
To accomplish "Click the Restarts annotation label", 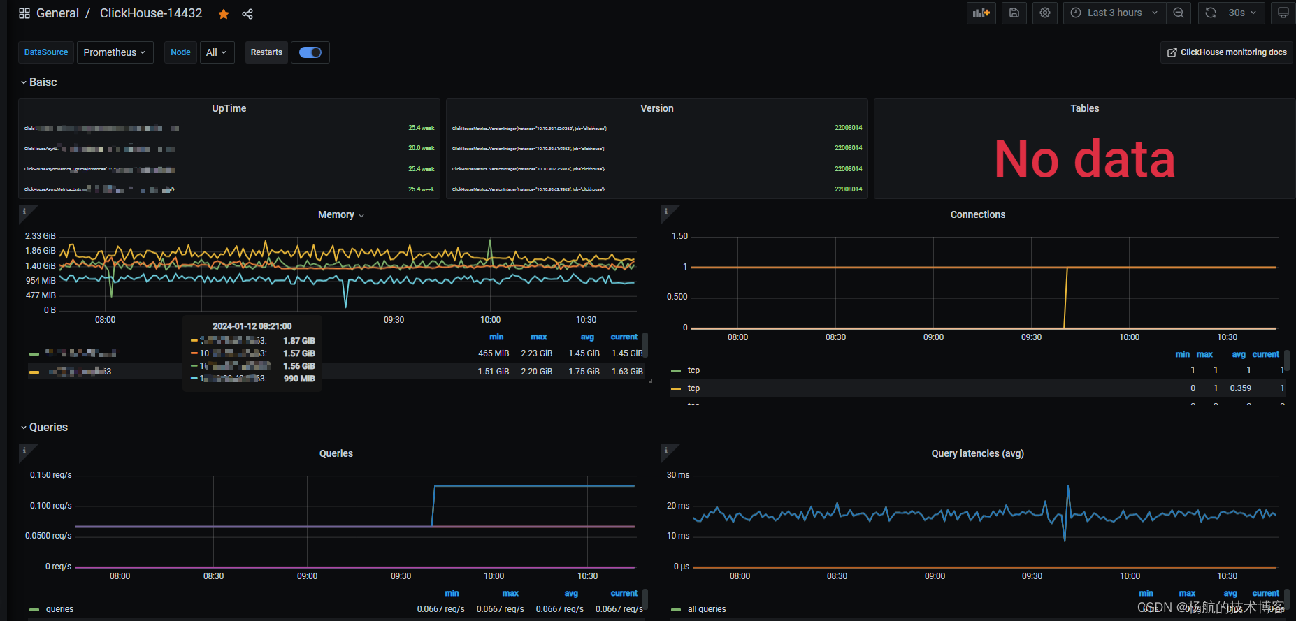I will click(x=266, y=52).
